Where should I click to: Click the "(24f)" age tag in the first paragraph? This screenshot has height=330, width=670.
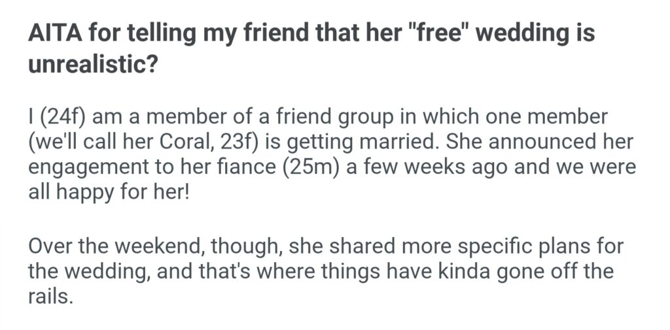click(x=63, y=120)
